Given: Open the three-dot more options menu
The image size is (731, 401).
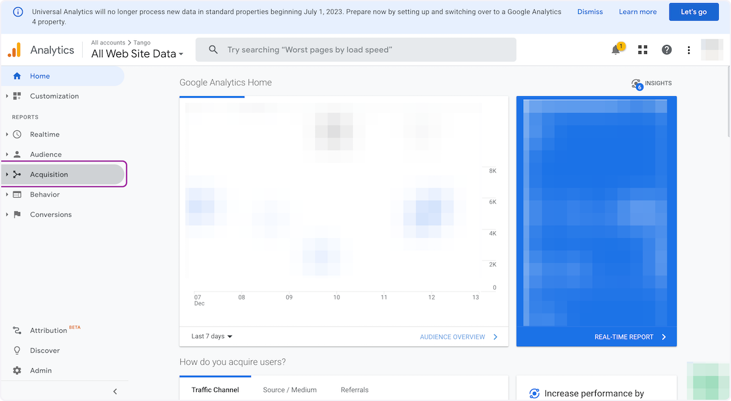Looking at the screenshot, I should pos(689,50).
